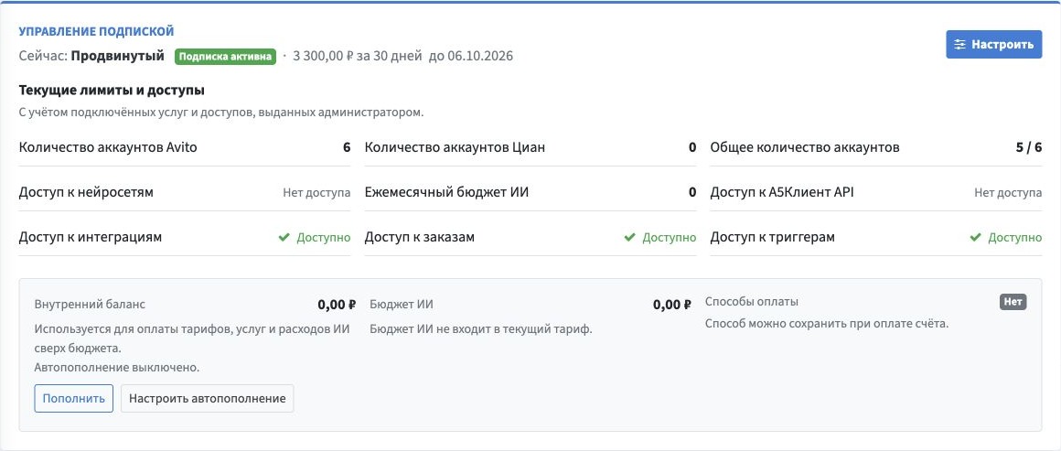Image resolution: width=1061 pixels, height=451 pixels.
Task: Click the Доступ к интеграциям label
Action: click(90, 238)
